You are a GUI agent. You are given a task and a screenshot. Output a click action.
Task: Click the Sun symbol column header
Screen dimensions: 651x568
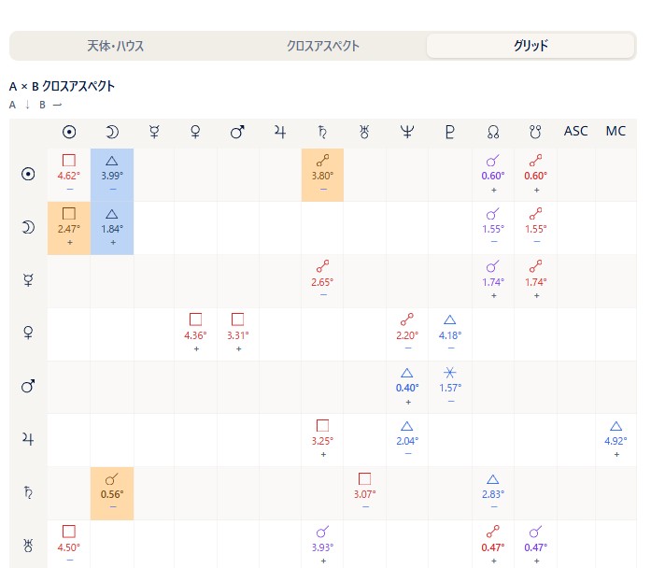[69, 132]
